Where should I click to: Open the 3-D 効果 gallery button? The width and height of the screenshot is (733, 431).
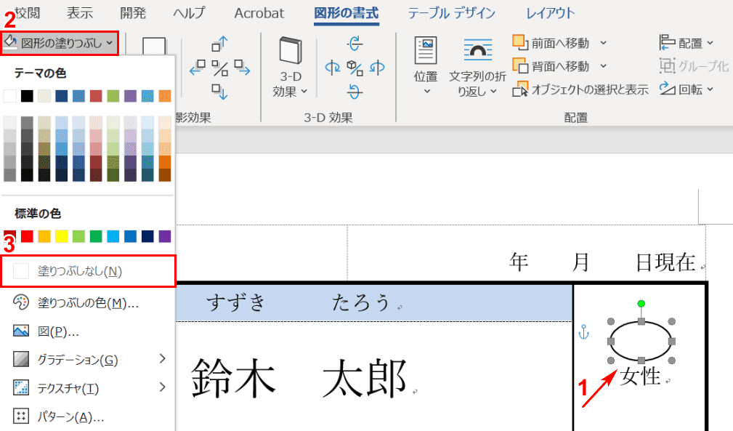[291, 66]
